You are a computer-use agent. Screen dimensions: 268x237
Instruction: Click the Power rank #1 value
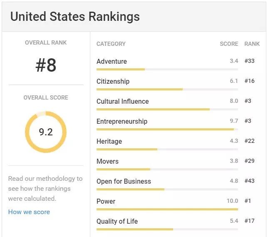point(248,201)
